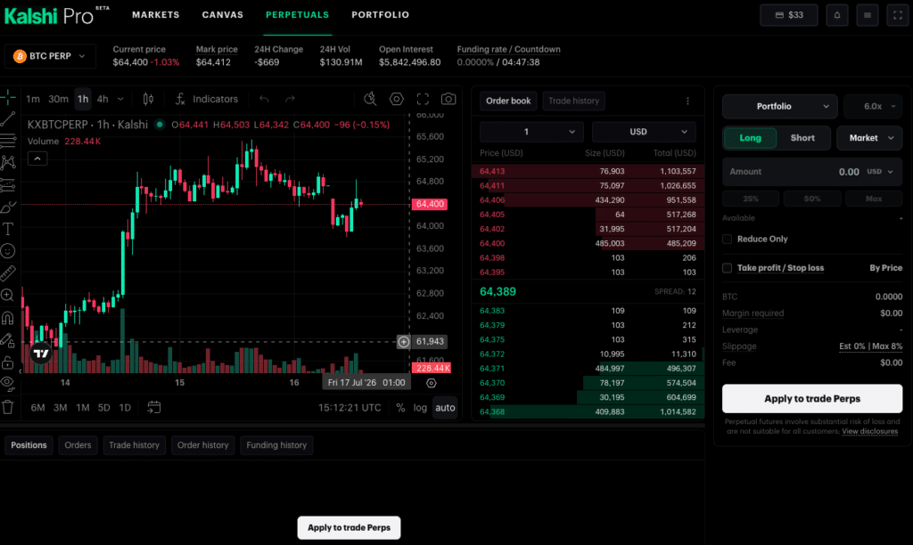Change the Amount currency from USD

pos(880,172)
